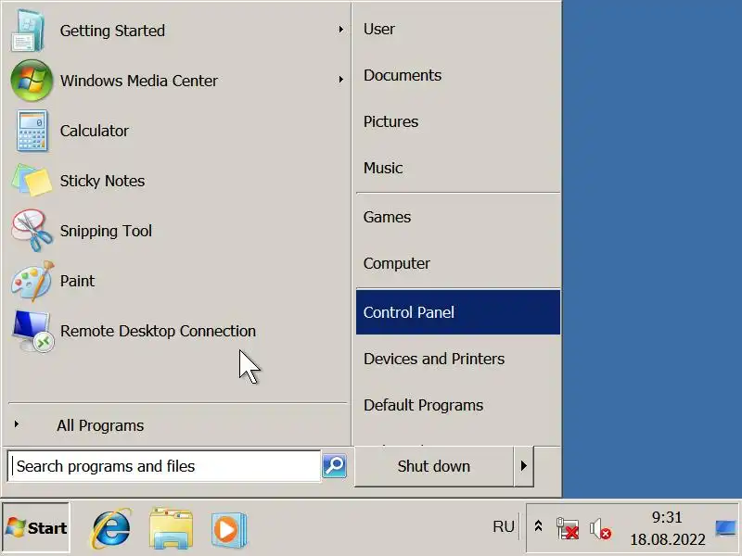The image size is (742, 556).
Task: Click the Windows Media Center label
Action: point(138,81)
